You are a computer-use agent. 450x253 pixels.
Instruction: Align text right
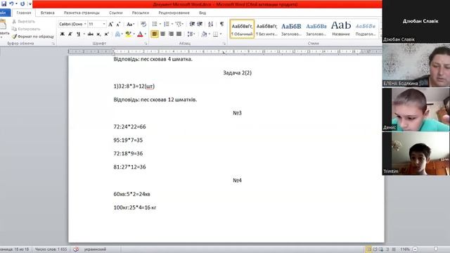tap(171, 34)
